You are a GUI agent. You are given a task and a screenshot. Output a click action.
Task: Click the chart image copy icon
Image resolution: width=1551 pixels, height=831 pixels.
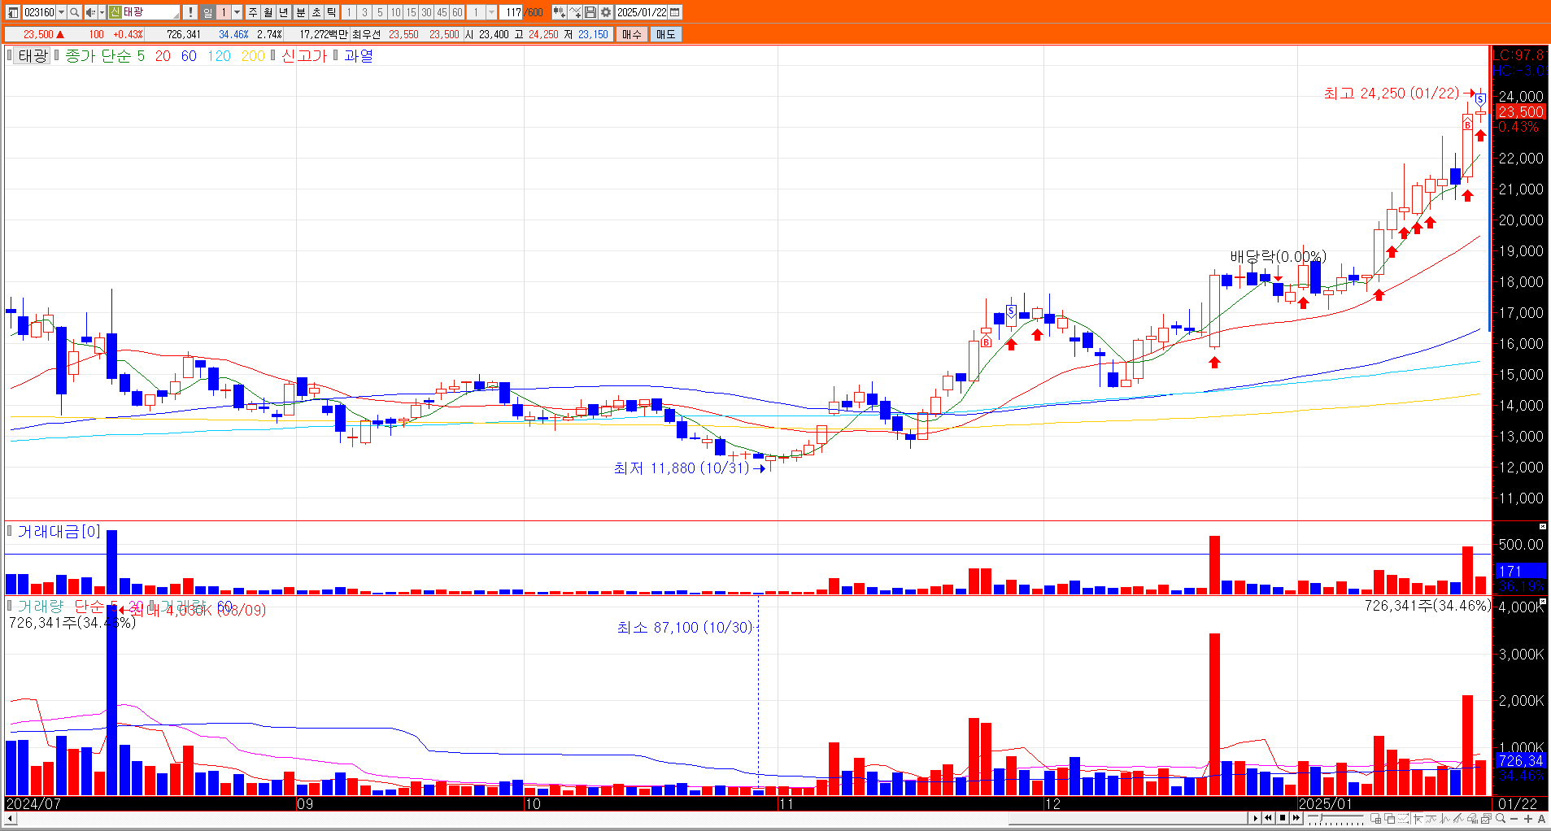coord(1487,819)
